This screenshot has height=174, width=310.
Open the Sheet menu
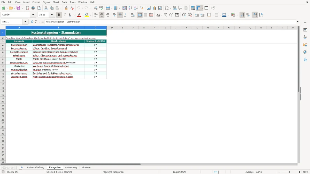tap(56, 2)
